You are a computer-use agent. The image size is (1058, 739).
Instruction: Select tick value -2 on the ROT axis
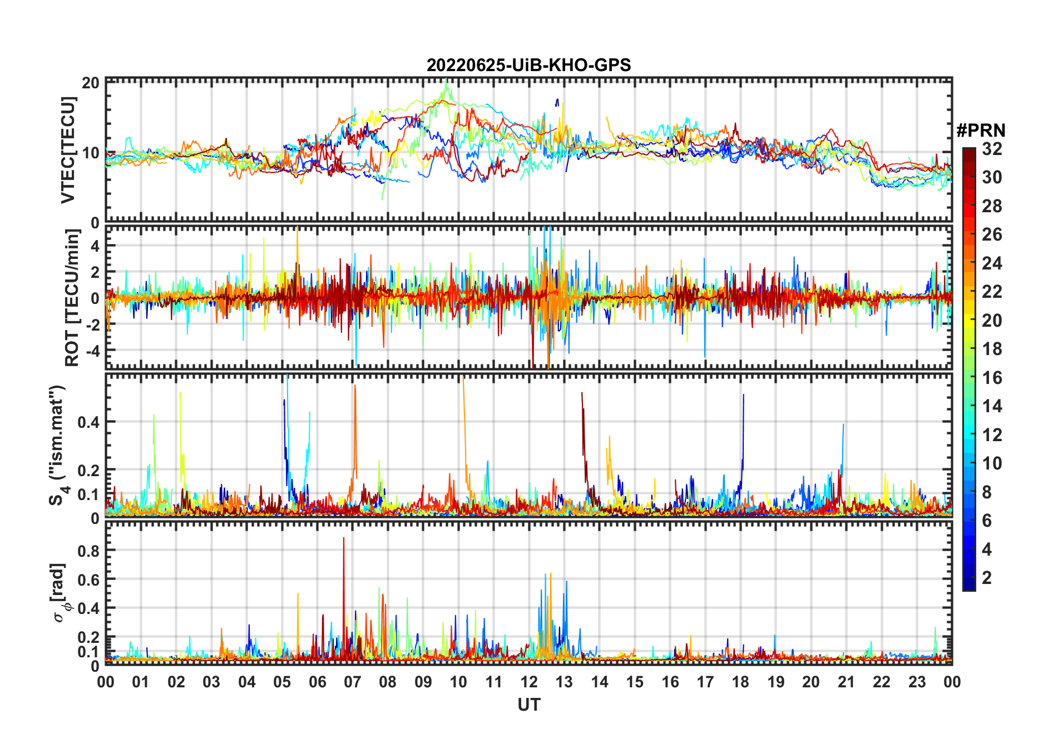[x=92, y=324]
